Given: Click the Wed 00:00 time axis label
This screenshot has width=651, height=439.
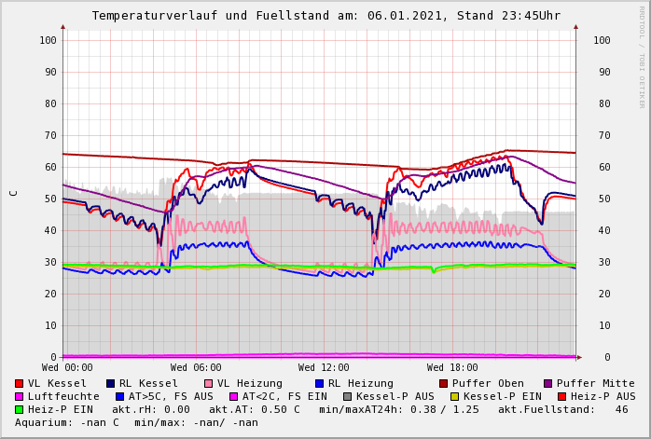Looking at the screenshot, I should tap(67, 368).
